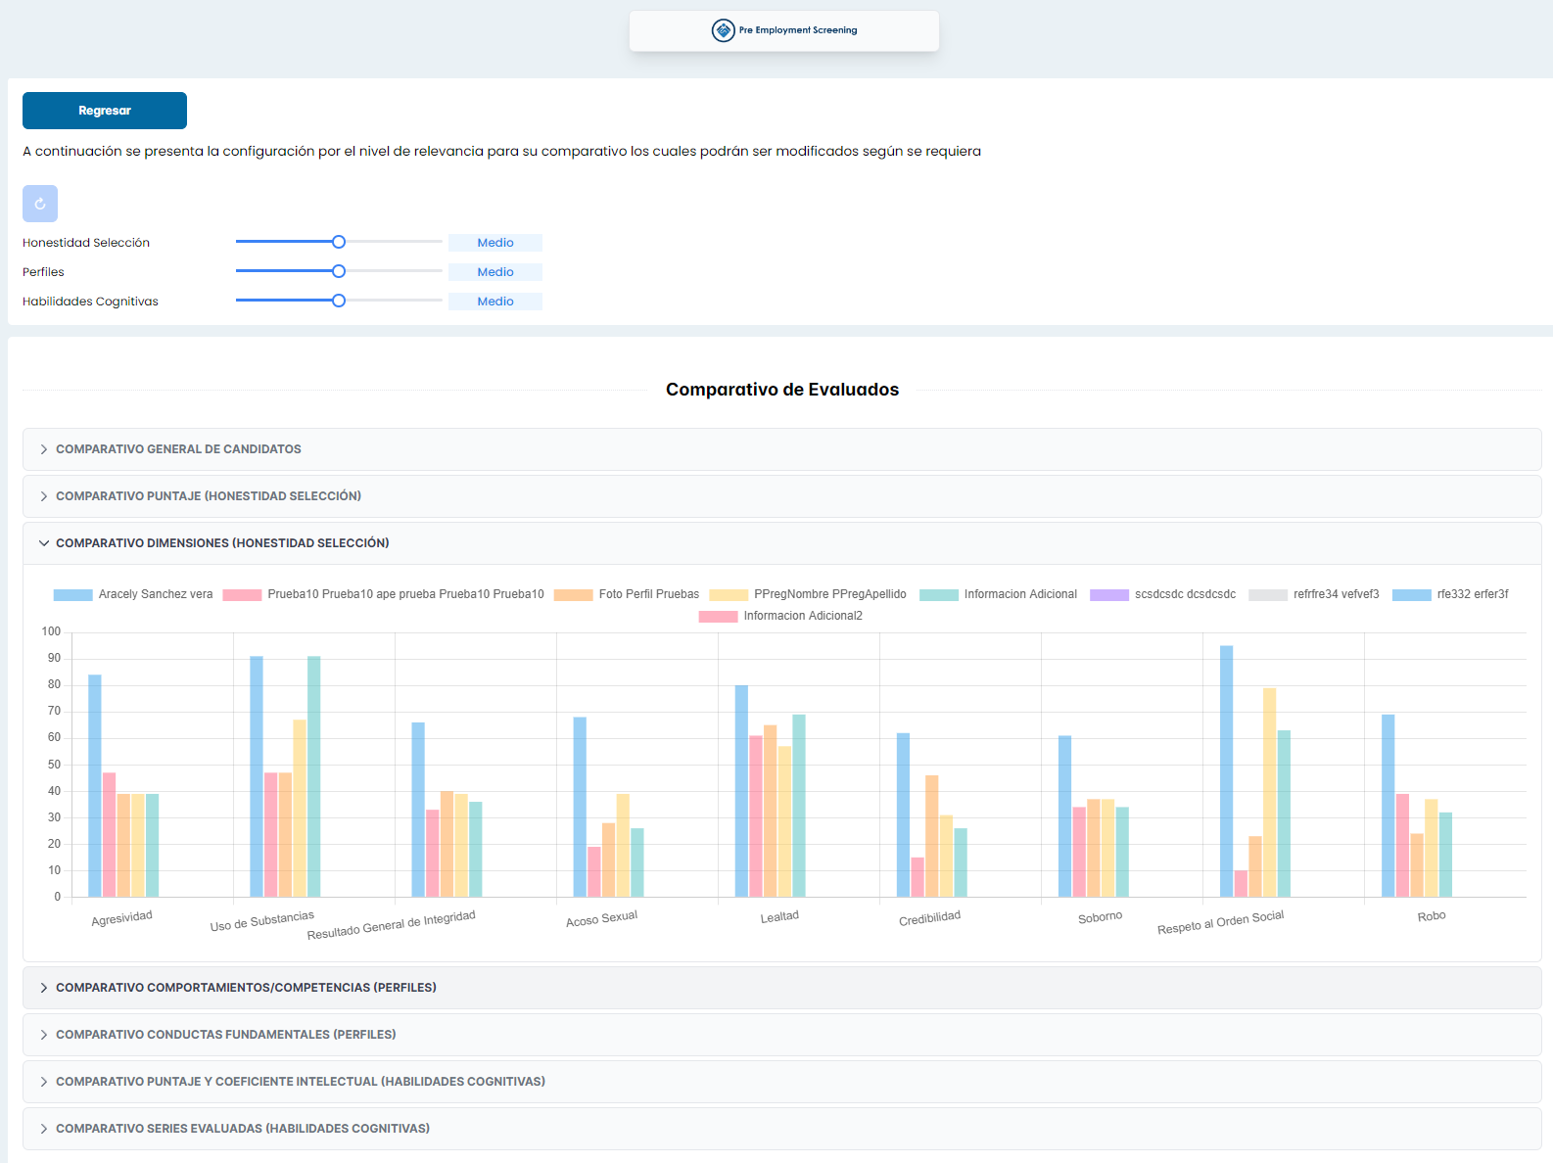Click the Pre Employment Screening logo
The width and height of the screenshot is (1553, 1163).
point(783,30)
